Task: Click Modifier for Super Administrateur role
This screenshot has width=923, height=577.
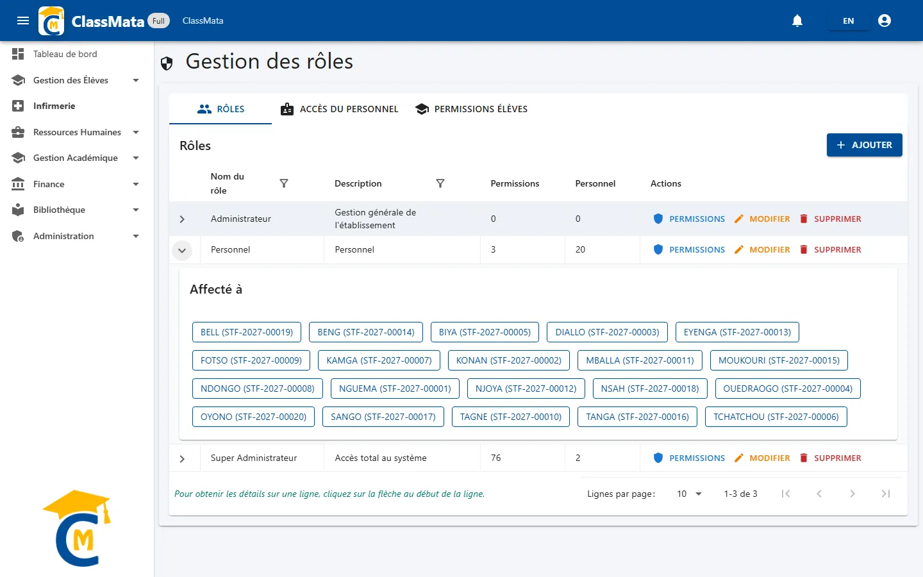Action: click(762, 458)
